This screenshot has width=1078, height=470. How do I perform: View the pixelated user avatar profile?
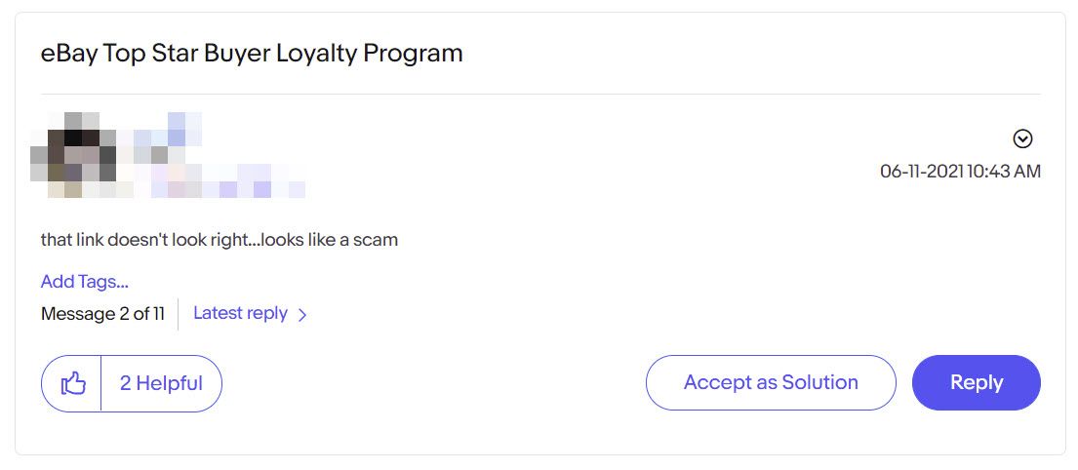[73, 155]
